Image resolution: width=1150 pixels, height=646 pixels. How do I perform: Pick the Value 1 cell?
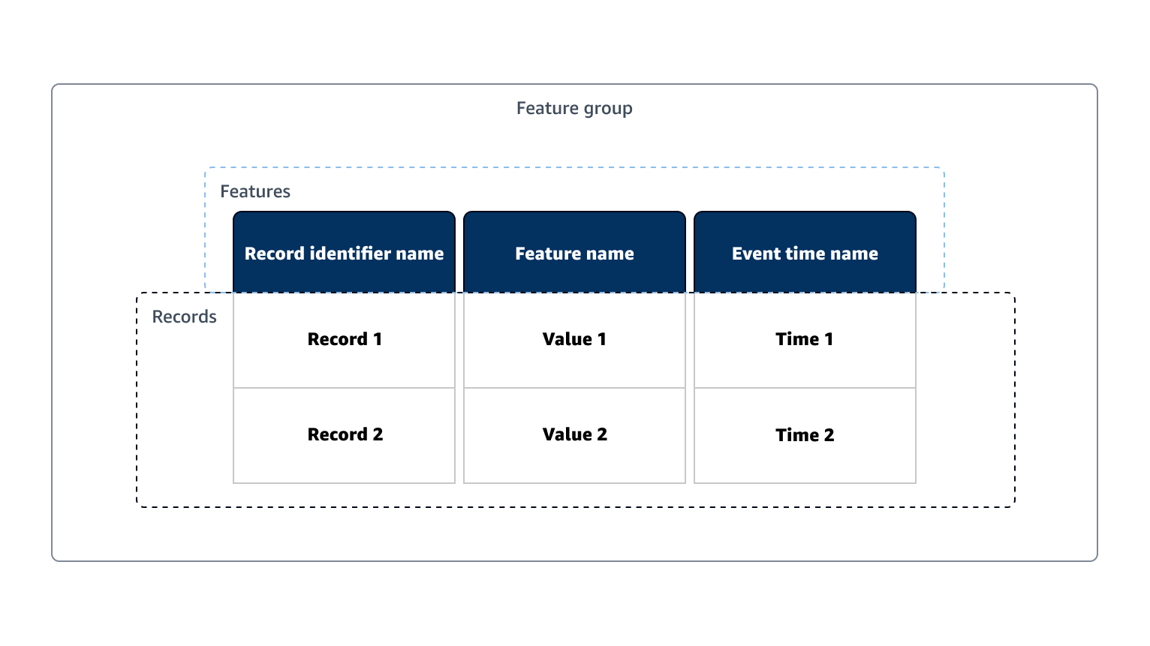coord(574,339)
